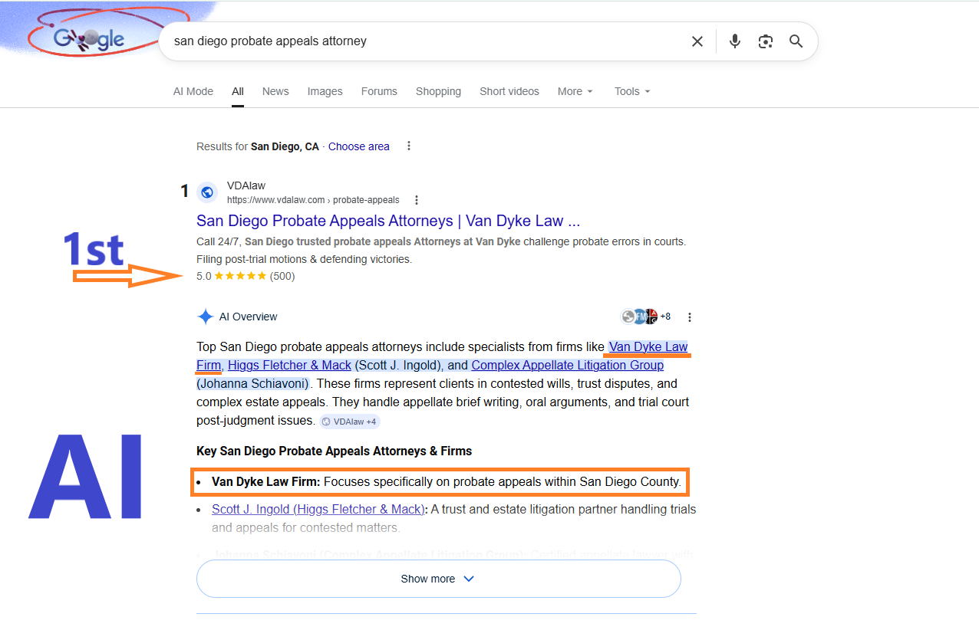Image resolution: width=979 pixels, height=640 pixels.
Task: Click the 'Results for San Diego, CA' text
Action: pyautogui.click(x=258, y=146)
